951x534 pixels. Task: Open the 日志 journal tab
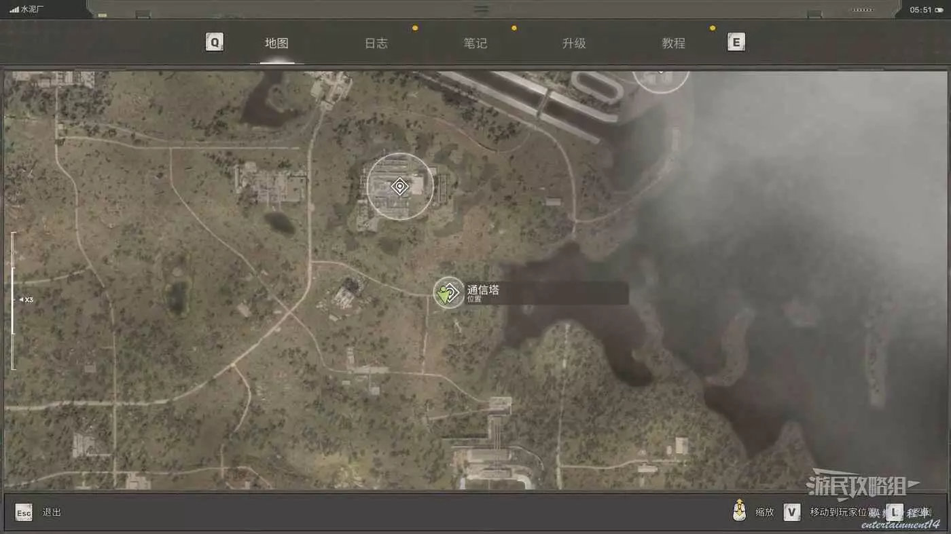(x=376, y=43)
